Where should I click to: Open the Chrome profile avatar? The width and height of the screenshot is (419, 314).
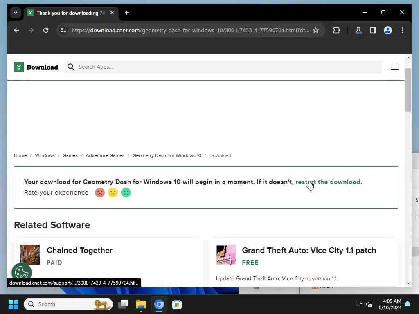(388, 30)
